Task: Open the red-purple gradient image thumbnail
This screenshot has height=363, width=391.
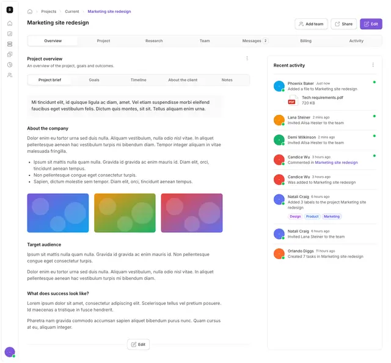Action: (x=192, y=213)
